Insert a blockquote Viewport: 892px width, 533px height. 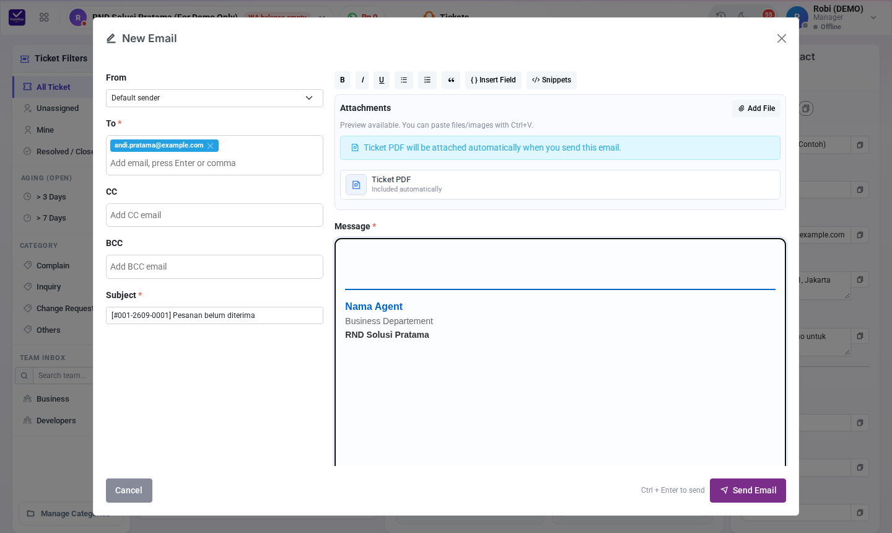451,80
